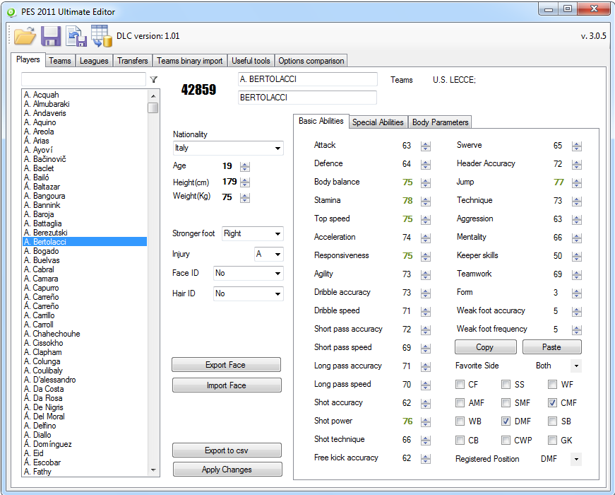
Task: Change Free kick accuracy with its spinner
Action: (x=426, y=458)
